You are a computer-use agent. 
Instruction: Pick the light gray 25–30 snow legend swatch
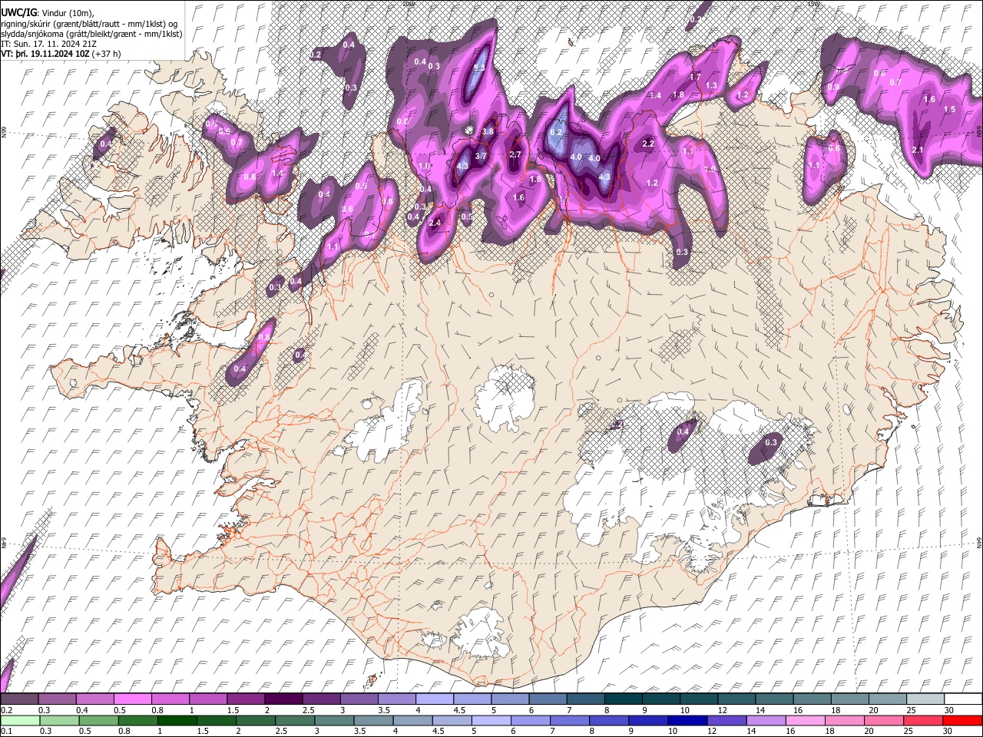pyautogui.click(x=925, y=699)
